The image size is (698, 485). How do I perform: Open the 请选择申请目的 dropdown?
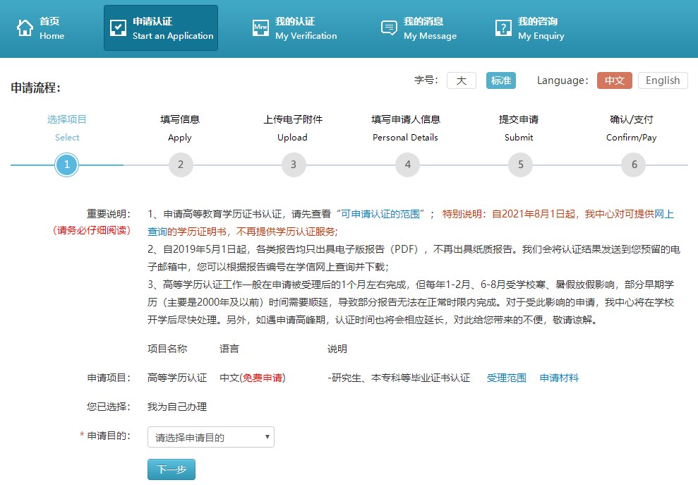pos(211,438)
